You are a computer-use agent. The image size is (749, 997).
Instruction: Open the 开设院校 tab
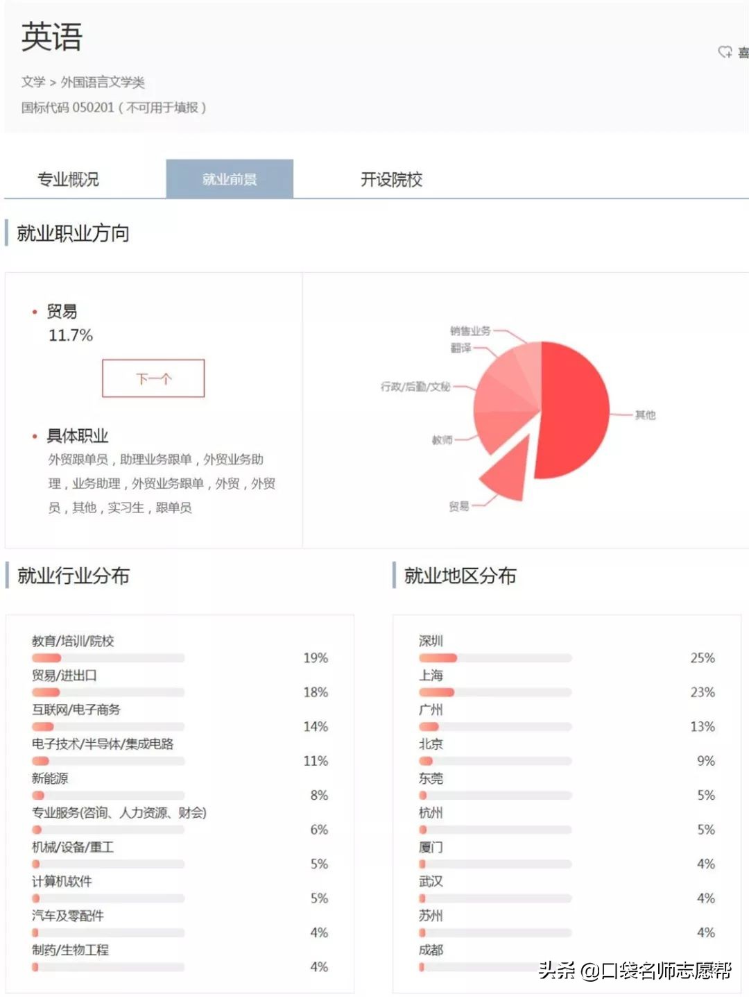393,179
